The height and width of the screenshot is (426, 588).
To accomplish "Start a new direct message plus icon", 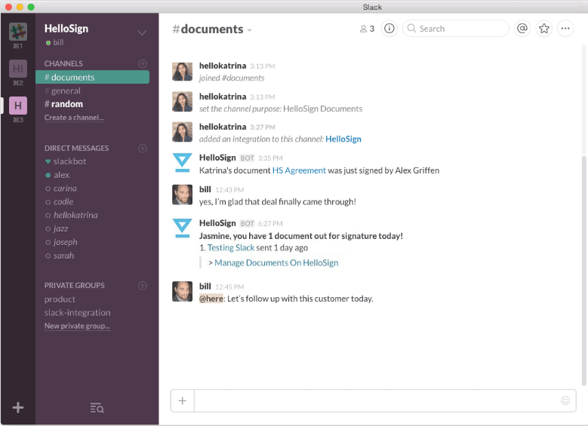I will [143, 149].
